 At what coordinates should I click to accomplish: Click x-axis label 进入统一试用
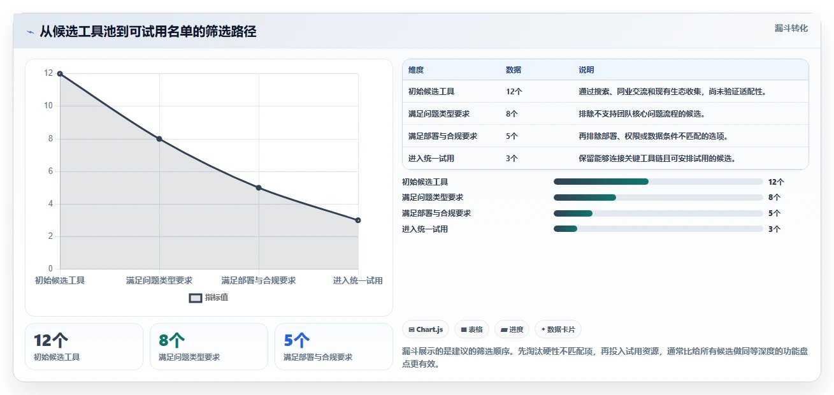click(x=358, y=281)
